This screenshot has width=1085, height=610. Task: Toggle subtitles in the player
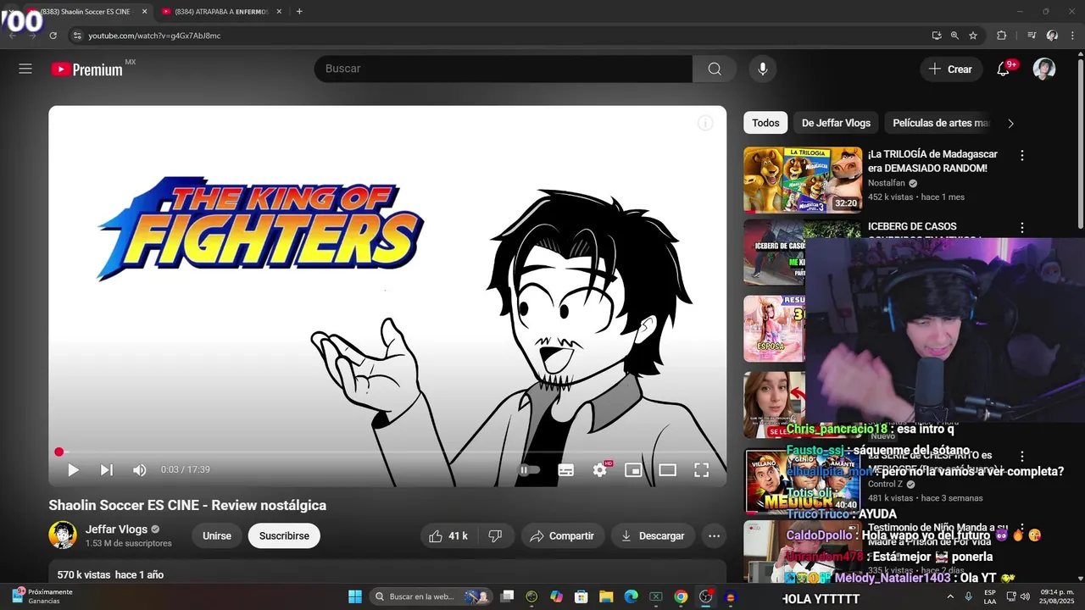[566, 469]
